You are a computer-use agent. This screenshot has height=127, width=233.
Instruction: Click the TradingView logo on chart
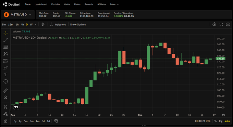(16, 107)
